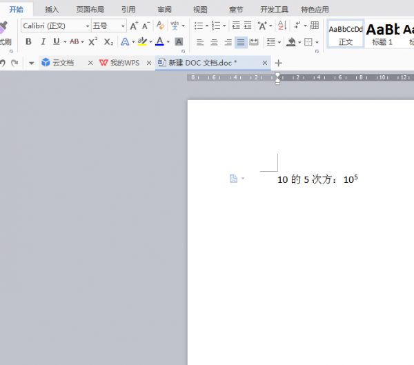414x365 pixels.
Task: Open the 页面布局 ribbon tab
Action: tap(90, 10)
